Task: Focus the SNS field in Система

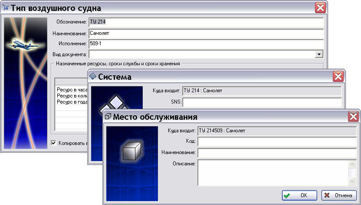Action: [261, 102]
